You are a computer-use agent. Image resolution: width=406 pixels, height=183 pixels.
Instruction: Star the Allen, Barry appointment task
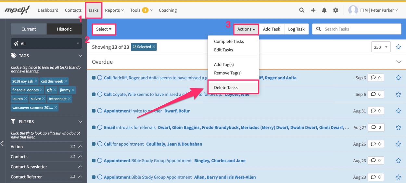tap(399, 177)
